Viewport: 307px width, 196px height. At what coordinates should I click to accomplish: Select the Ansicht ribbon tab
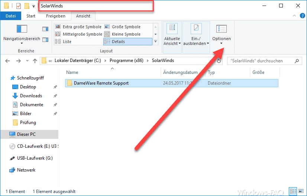(x=83, y=16)
